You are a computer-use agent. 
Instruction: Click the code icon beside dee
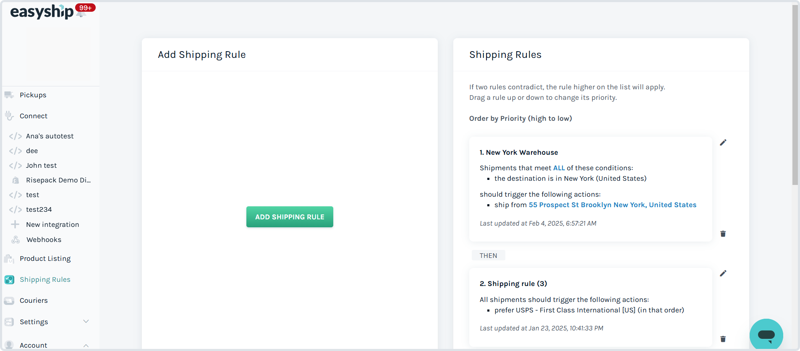point(16,151)
